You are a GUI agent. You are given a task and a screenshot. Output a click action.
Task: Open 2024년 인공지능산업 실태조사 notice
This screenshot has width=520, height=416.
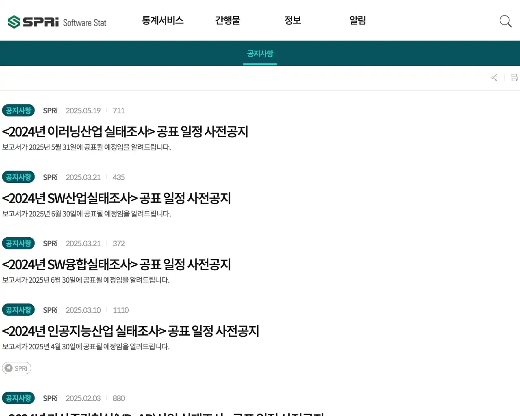point(130,331)
